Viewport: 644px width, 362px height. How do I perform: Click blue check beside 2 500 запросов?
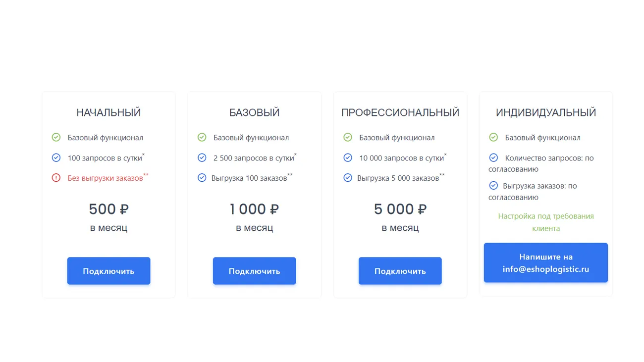(x=202, y=157)
